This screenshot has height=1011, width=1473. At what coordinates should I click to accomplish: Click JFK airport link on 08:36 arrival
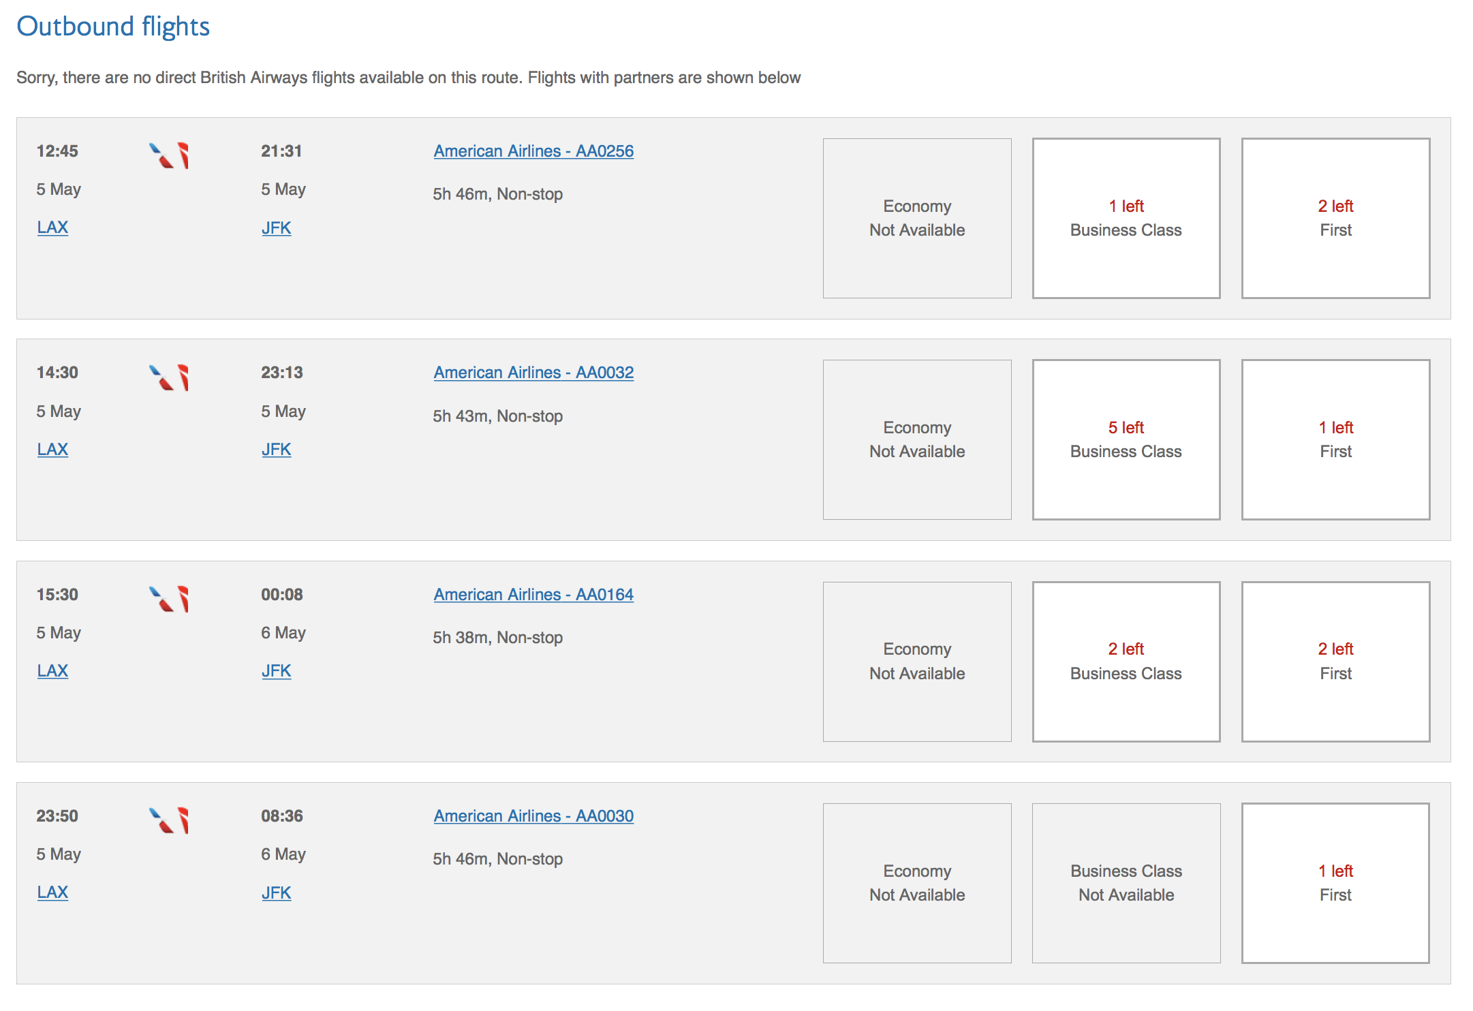pos(276,893)
